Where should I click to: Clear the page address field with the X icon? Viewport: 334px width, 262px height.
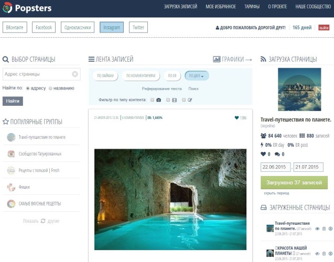click(75, 74)
